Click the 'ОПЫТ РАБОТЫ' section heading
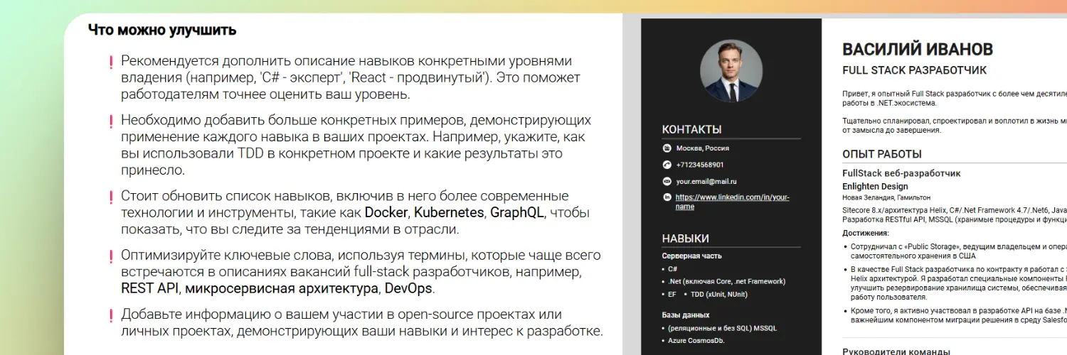The height and width of the screenshot is (355, 1067). (x=882, y=154)
